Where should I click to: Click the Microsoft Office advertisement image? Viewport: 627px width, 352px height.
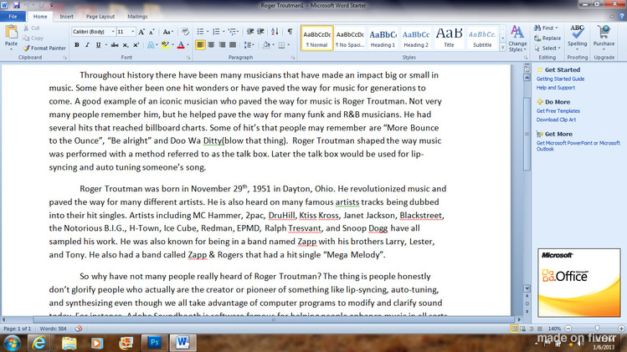(579, 283)
